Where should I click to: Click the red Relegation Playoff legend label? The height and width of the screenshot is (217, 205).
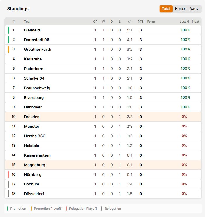tap(83, 209)
